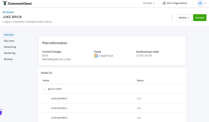Click the green Connect button

pyautogui.click(x=200, y=18)
